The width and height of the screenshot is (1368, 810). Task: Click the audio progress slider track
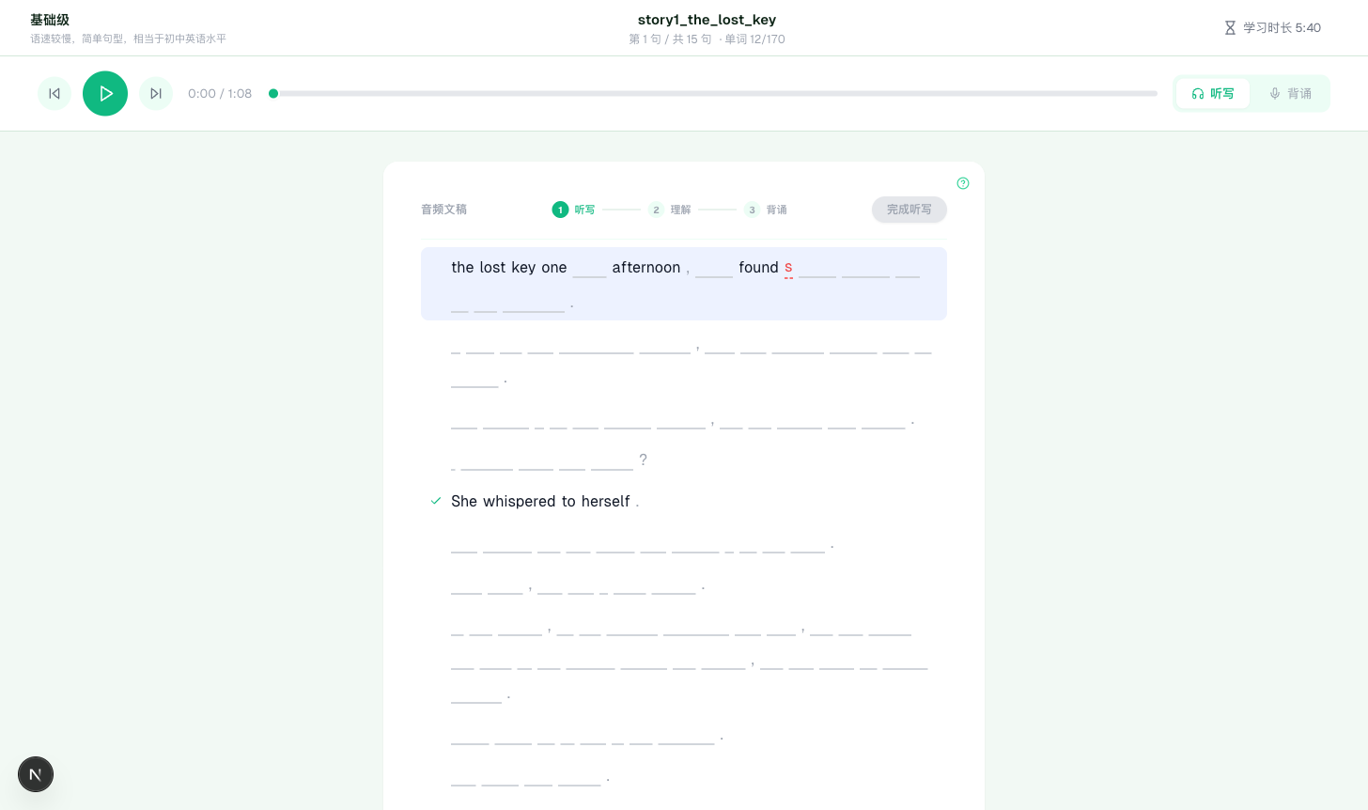tap(714, 94)
